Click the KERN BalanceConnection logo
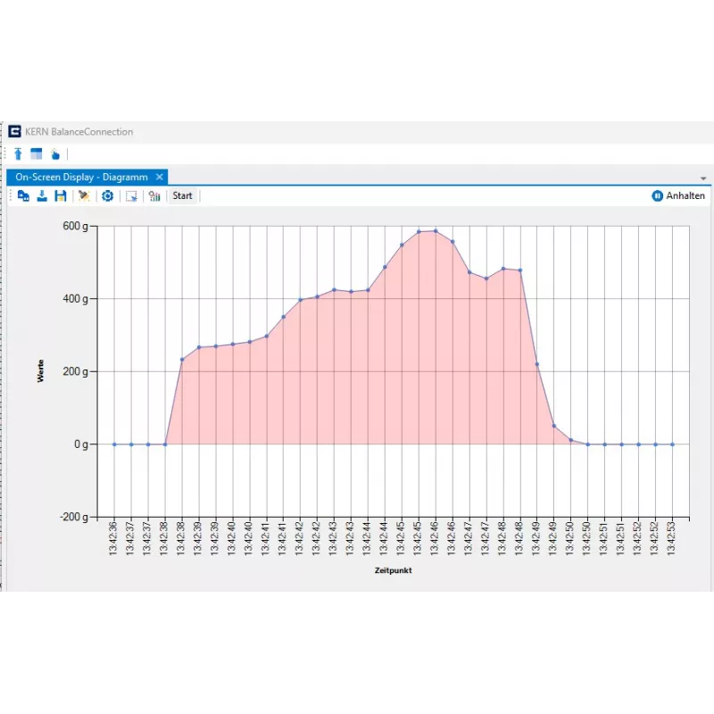Image resolution: width=714 pixels, height=714 pixels. pyautogui.click(x=14, y=131)
